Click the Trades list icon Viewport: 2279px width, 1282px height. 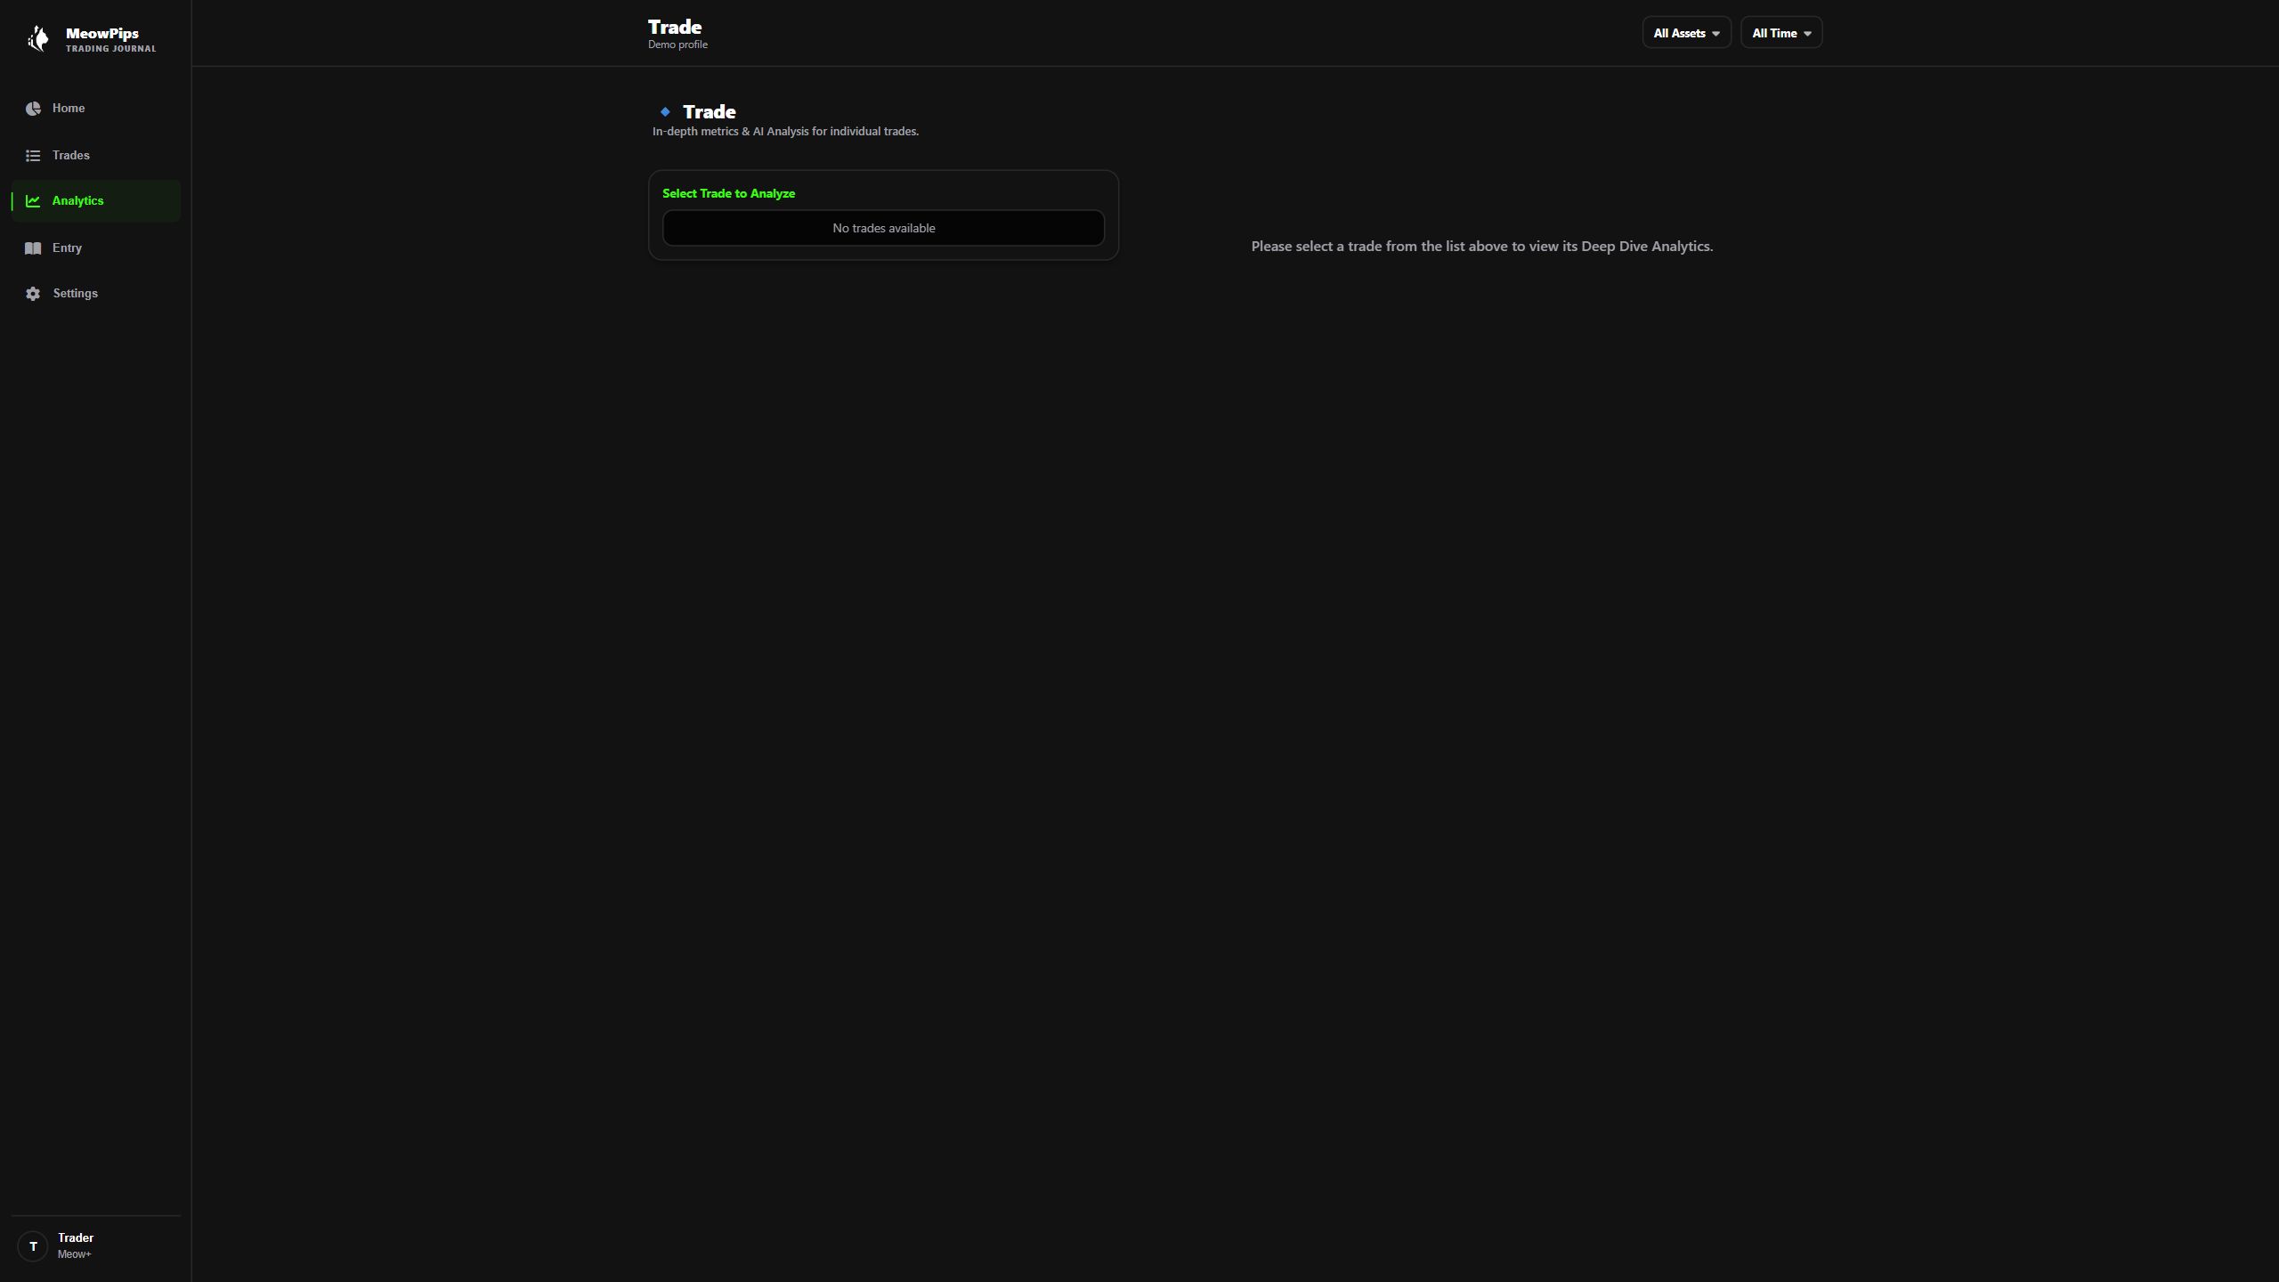(33, 156)
